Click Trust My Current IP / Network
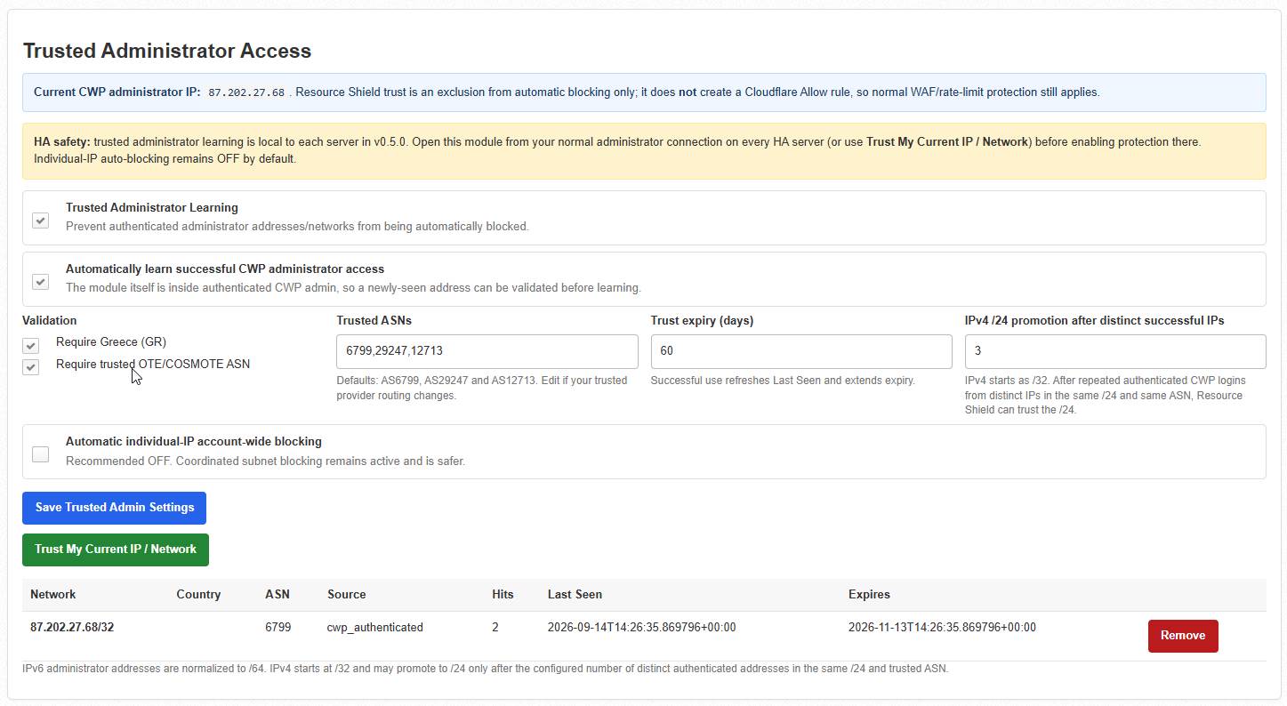This screenshot has width=1287, height=706. [116, 550]
